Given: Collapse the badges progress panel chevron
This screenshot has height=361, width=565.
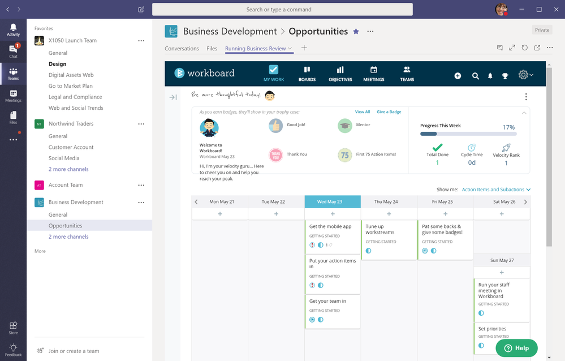Looking at the screenshot, I should coord(524,113).
